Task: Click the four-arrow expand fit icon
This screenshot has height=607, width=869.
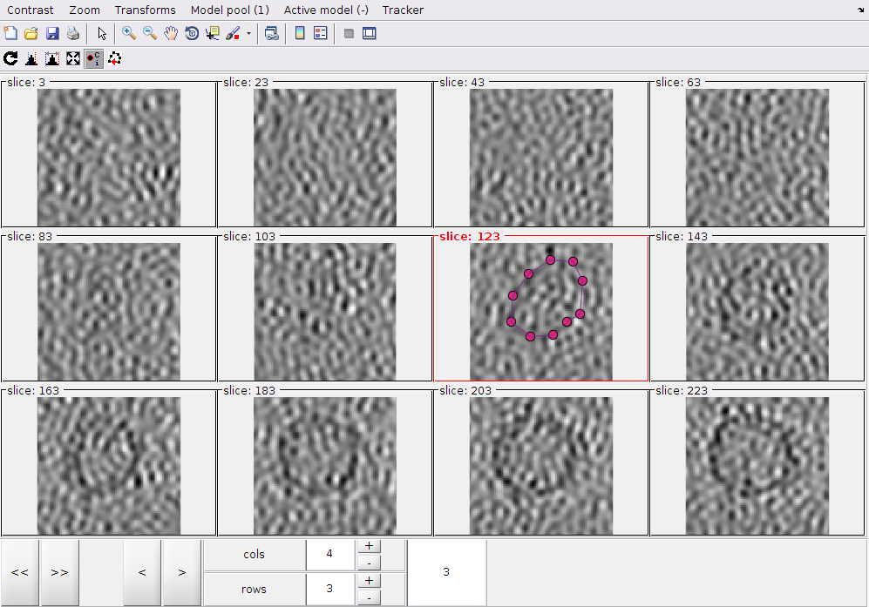Action: (73, 58)
